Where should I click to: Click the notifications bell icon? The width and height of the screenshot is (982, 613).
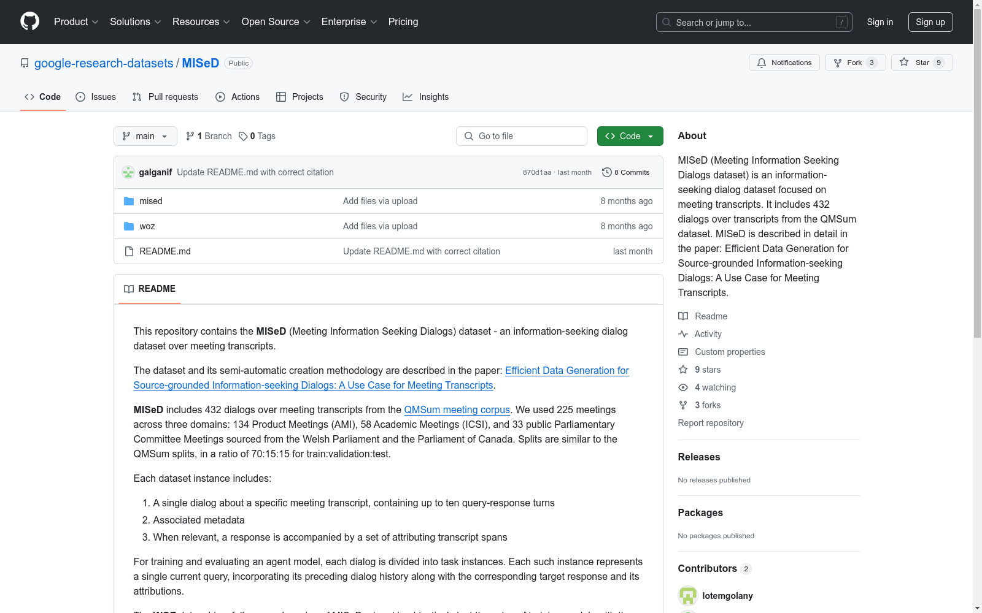click(x=762, y=63)
